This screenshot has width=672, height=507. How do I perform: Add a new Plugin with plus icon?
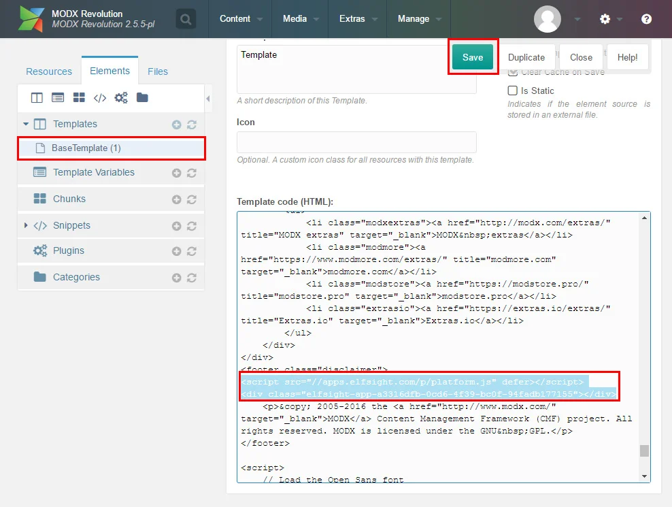(177, 251)
